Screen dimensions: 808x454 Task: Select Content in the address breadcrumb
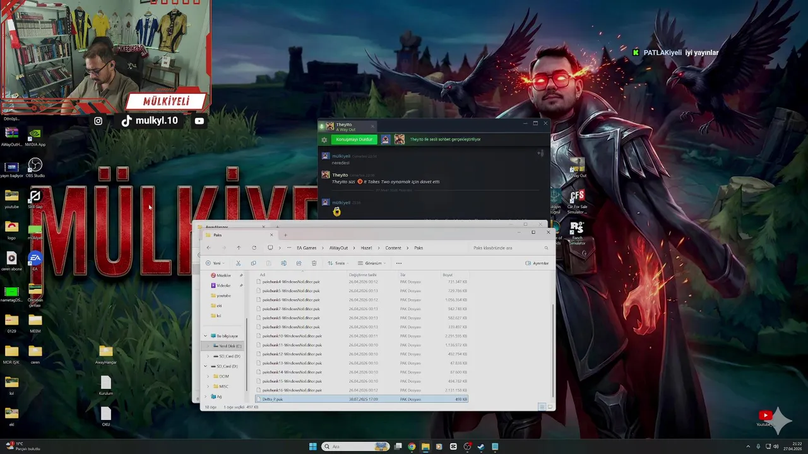(393, 248)
